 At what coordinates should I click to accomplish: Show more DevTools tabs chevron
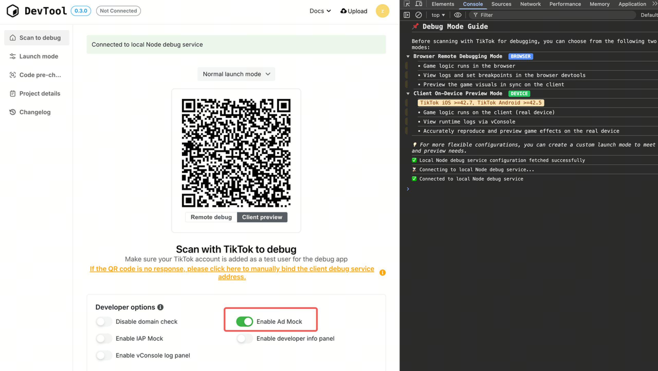pyautogui.click(x=654, y=4)
